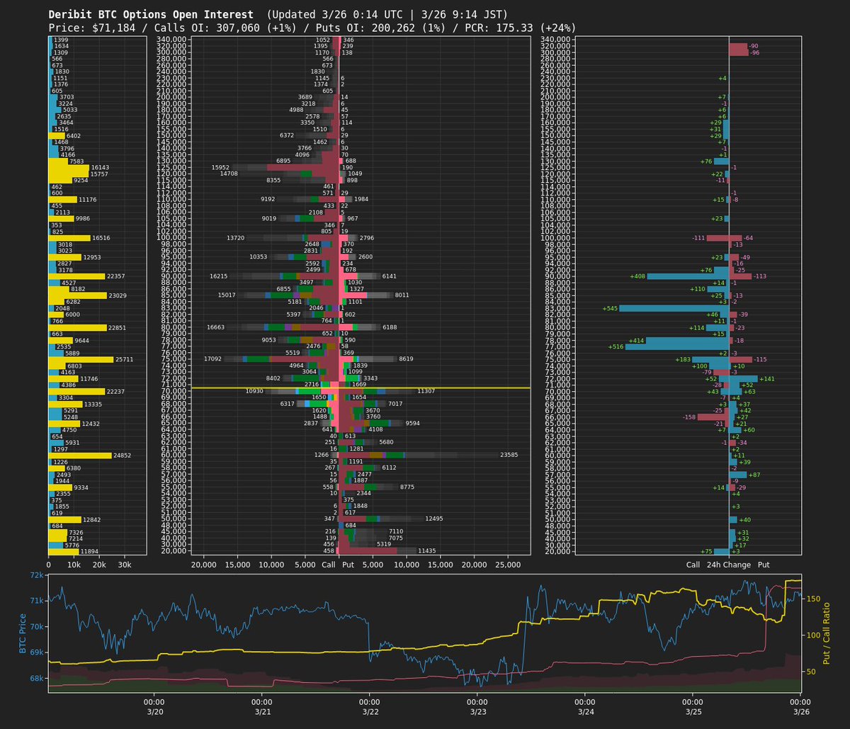This screenshot has width=850, height=729.
Task: Click the put value '8619' at strike 75,000
Action: click(406, 360)
